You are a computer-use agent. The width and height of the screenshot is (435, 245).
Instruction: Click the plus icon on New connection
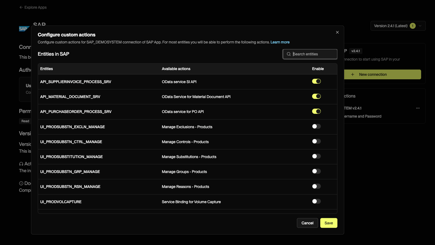pos(352,74)
